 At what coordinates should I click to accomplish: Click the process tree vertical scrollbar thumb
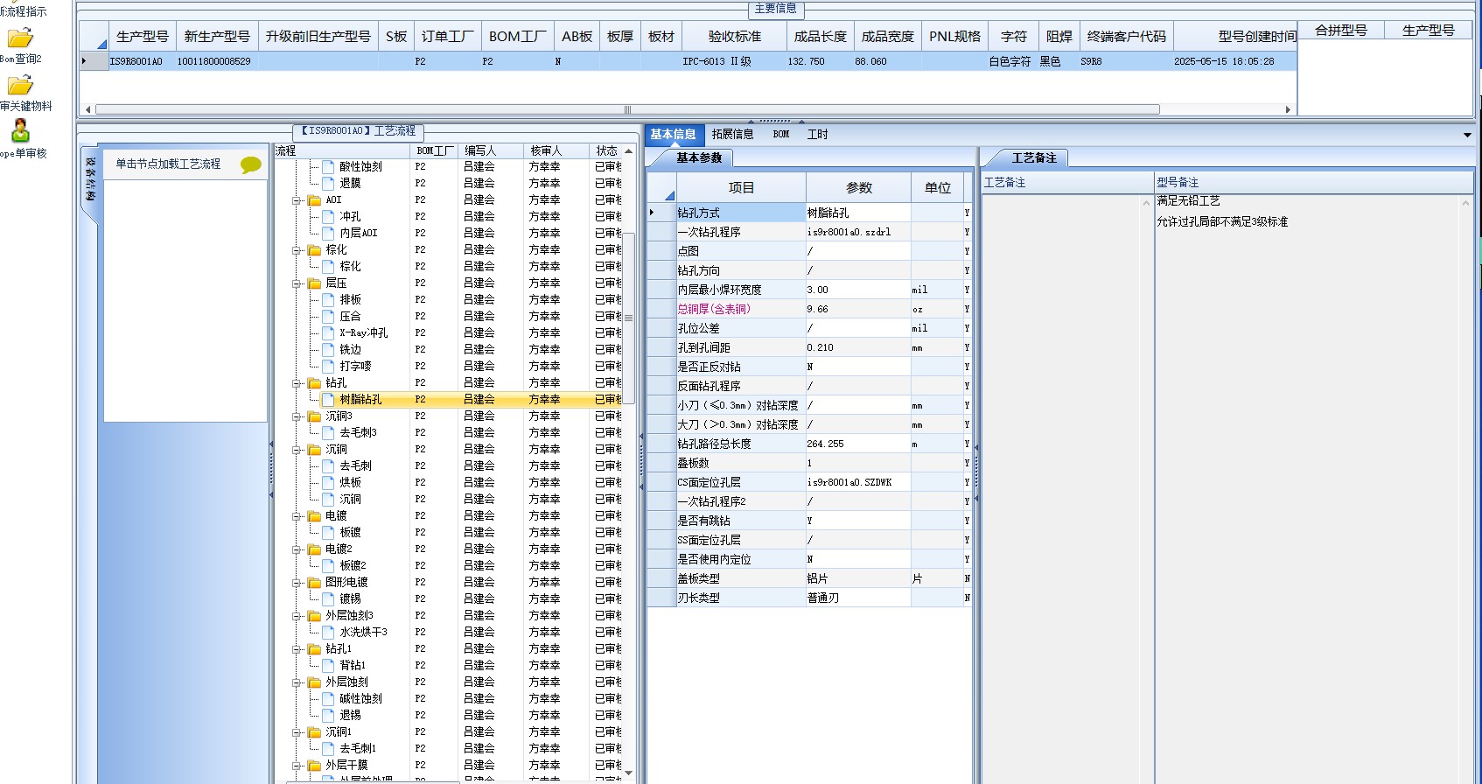pos(628,317)
